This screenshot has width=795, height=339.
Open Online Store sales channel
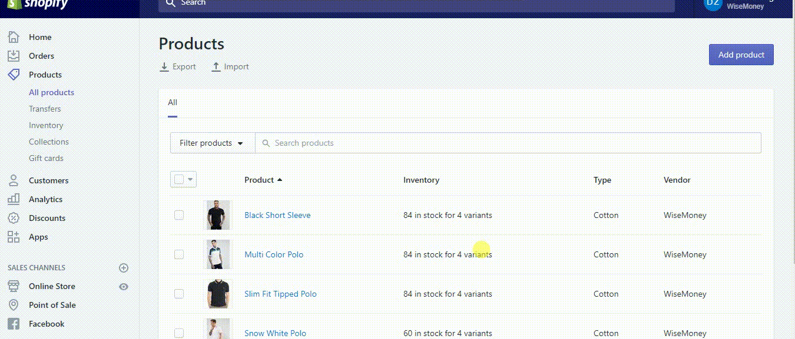[x=52, y=286]
